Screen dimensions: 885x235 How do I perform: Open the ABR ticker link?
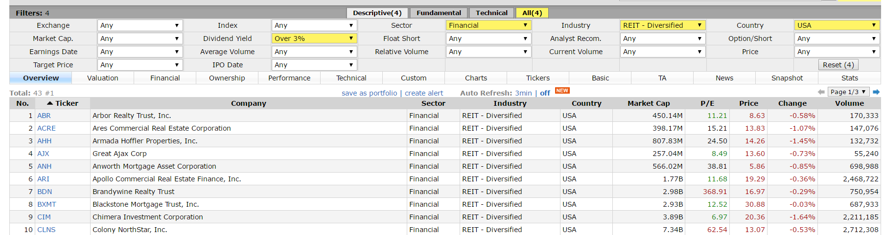(x=44, y=116)
